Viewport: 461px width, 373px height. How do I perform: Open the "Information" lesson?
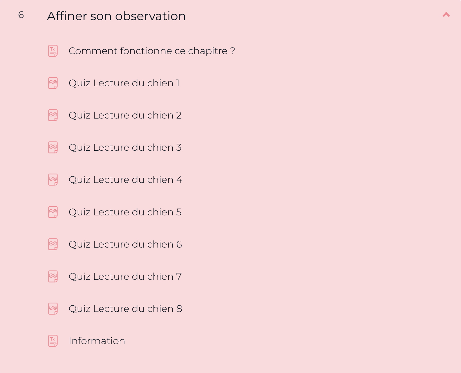(97, 341)
